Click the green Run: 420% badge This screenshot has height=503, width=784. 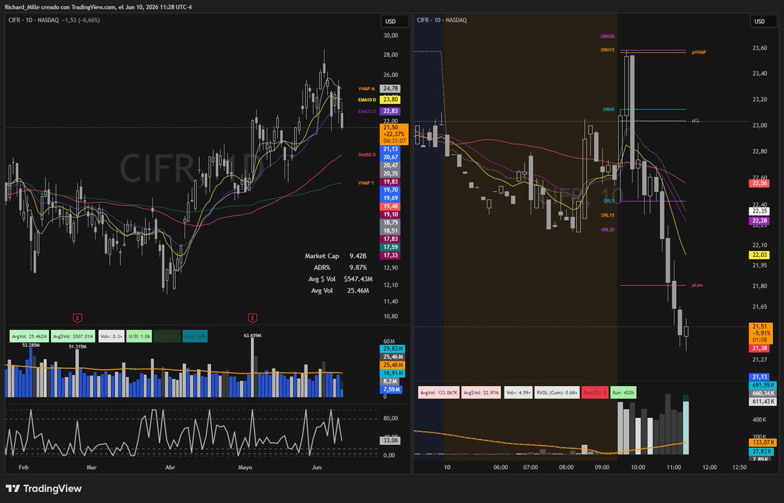pos(625,393)
